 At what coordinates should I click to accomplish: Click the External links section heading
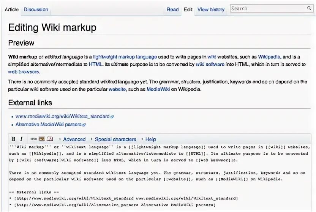(30, 103)
